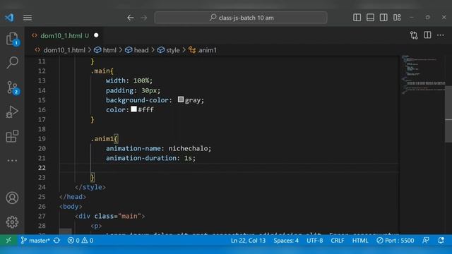Open more editor actions menu

[x=441, y=35]
